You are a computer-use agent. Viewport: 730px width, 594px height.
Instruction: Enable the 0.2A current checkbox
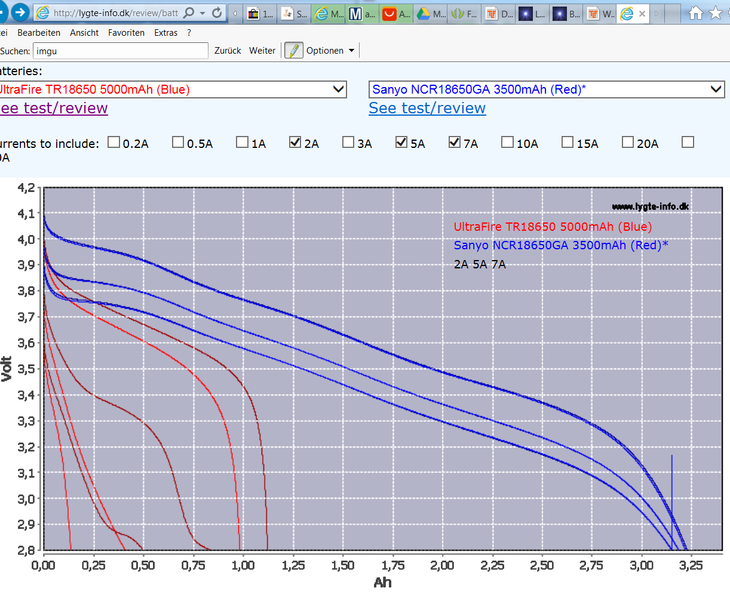[x=114, y=142]
